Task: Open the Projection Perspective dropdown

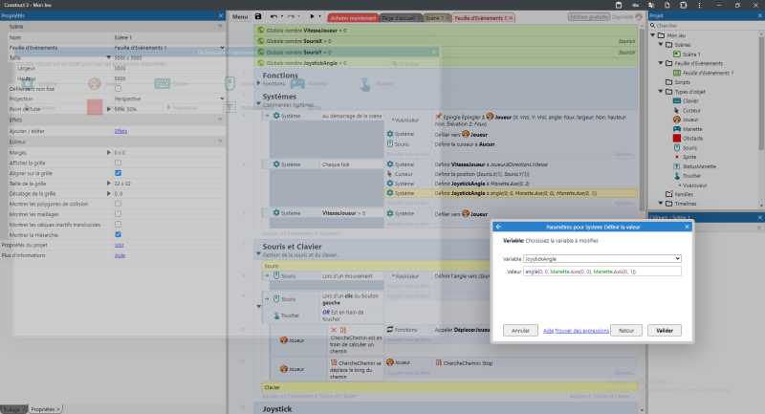Action: [x=169, y=99]
